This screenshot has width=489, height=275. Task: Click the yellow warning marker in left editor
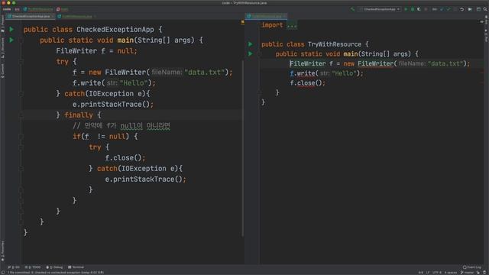(x=243, y=22)
